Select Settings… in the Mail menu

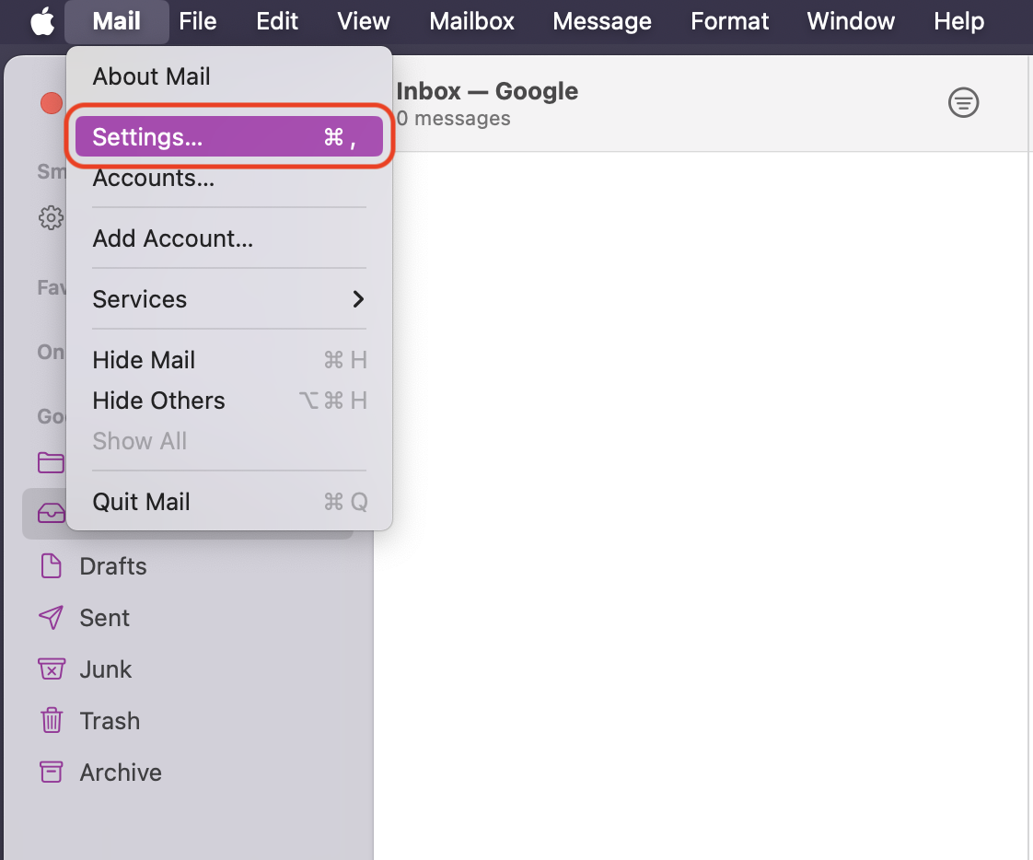coord(229,137)
